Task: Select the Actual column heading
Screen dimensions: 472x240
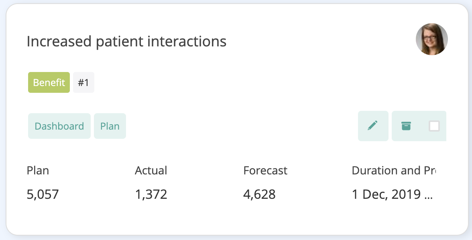Action: pos(151,170)
